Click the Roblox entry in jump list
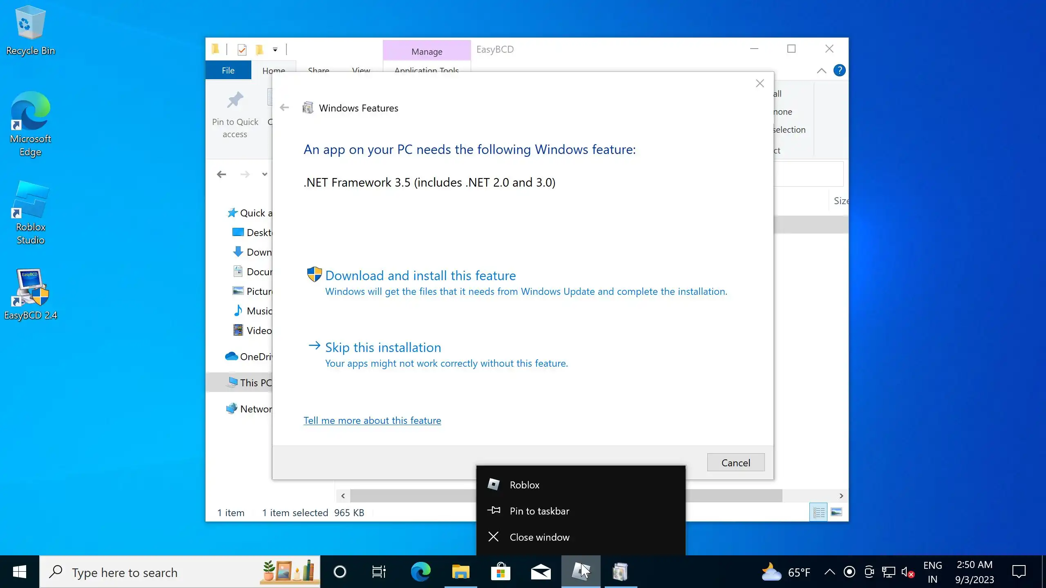The width and height of the screenshot is (1046, 588). tap(524, 485)
